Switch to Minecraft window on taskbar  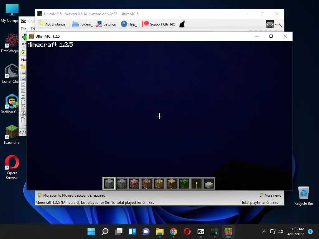click(228, 232)
